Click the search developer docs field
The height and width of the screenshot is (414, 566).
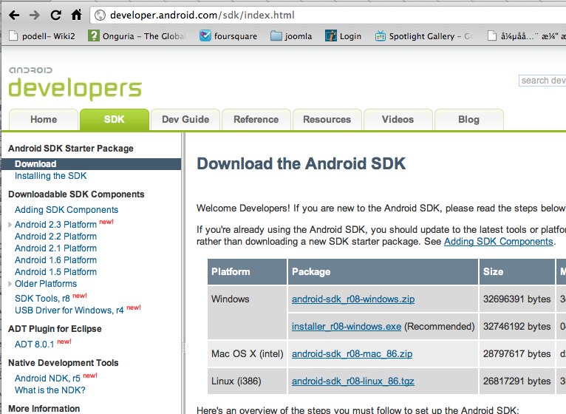point(542,81)
